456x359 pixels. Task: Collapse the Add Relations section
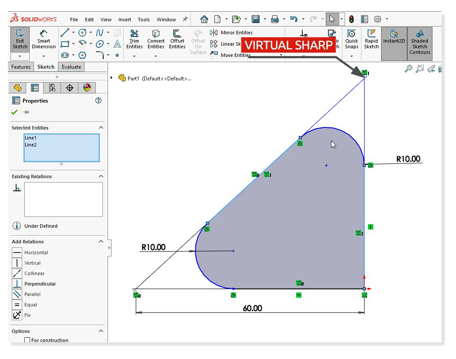[x=101, y=241]
